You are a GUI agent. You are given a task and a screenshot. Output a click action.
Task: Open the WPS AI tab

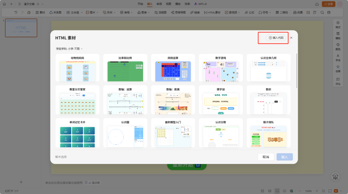tap(200, 4)
